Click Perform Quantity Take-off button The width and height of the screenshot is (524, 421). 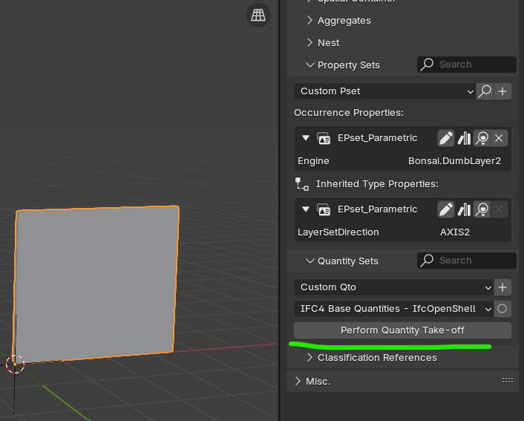click(x=402, y=330)
